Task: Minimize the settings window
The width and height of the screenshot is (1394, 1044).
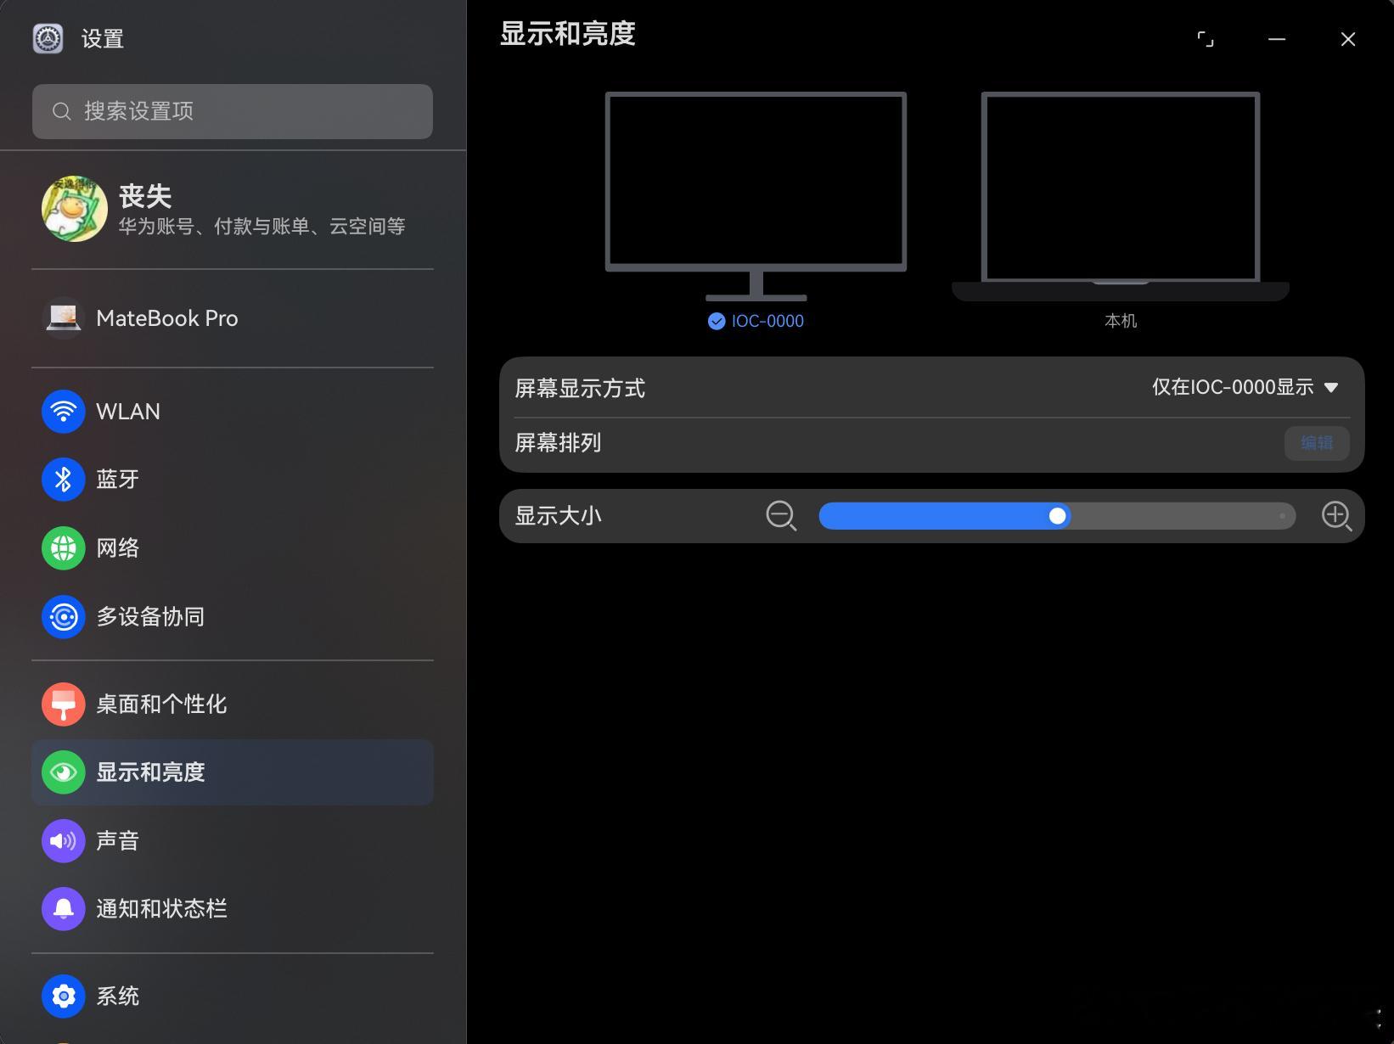Action: [1277, 39]
